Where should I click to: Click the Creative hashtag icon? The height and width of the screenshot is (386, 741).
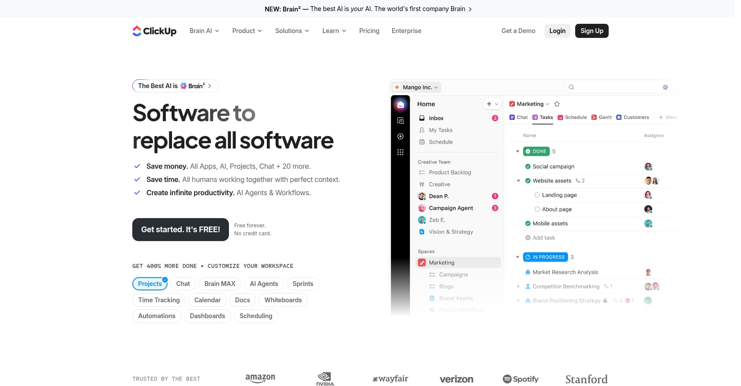(422, 184)
